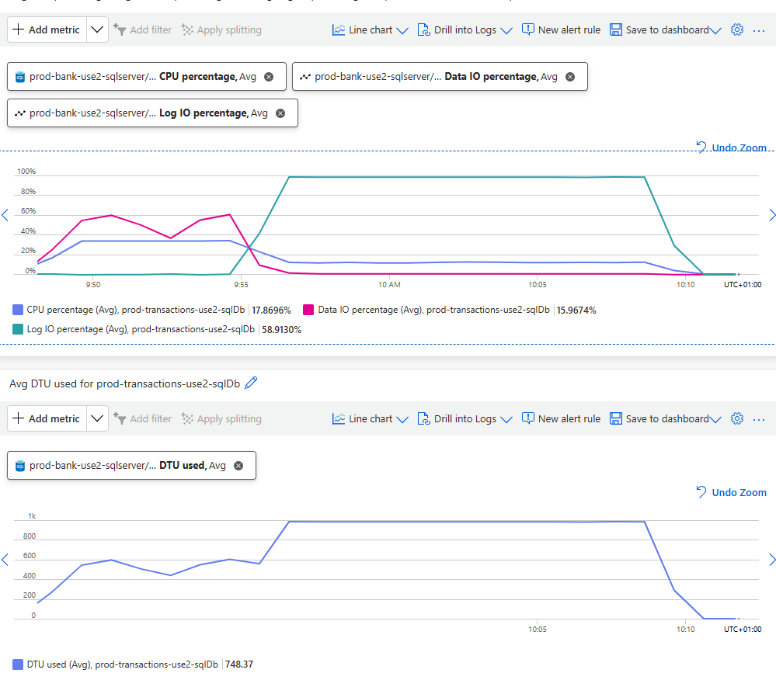
Task: Open more options ellipsis in top toolbar
Action: tap(760, 29)
